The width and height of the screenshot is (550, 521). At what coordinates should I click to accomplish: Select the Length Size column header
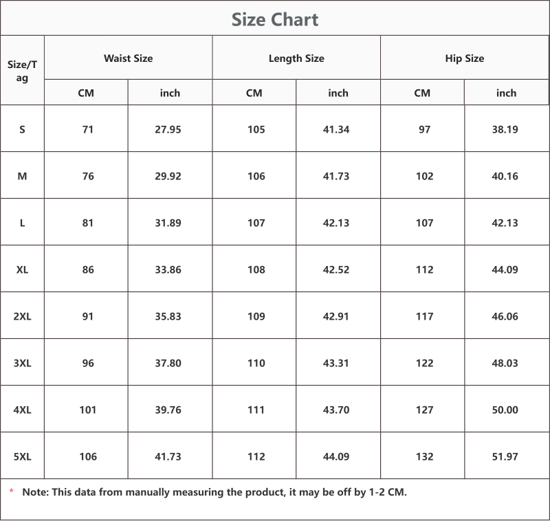click(x=296, y=58)
